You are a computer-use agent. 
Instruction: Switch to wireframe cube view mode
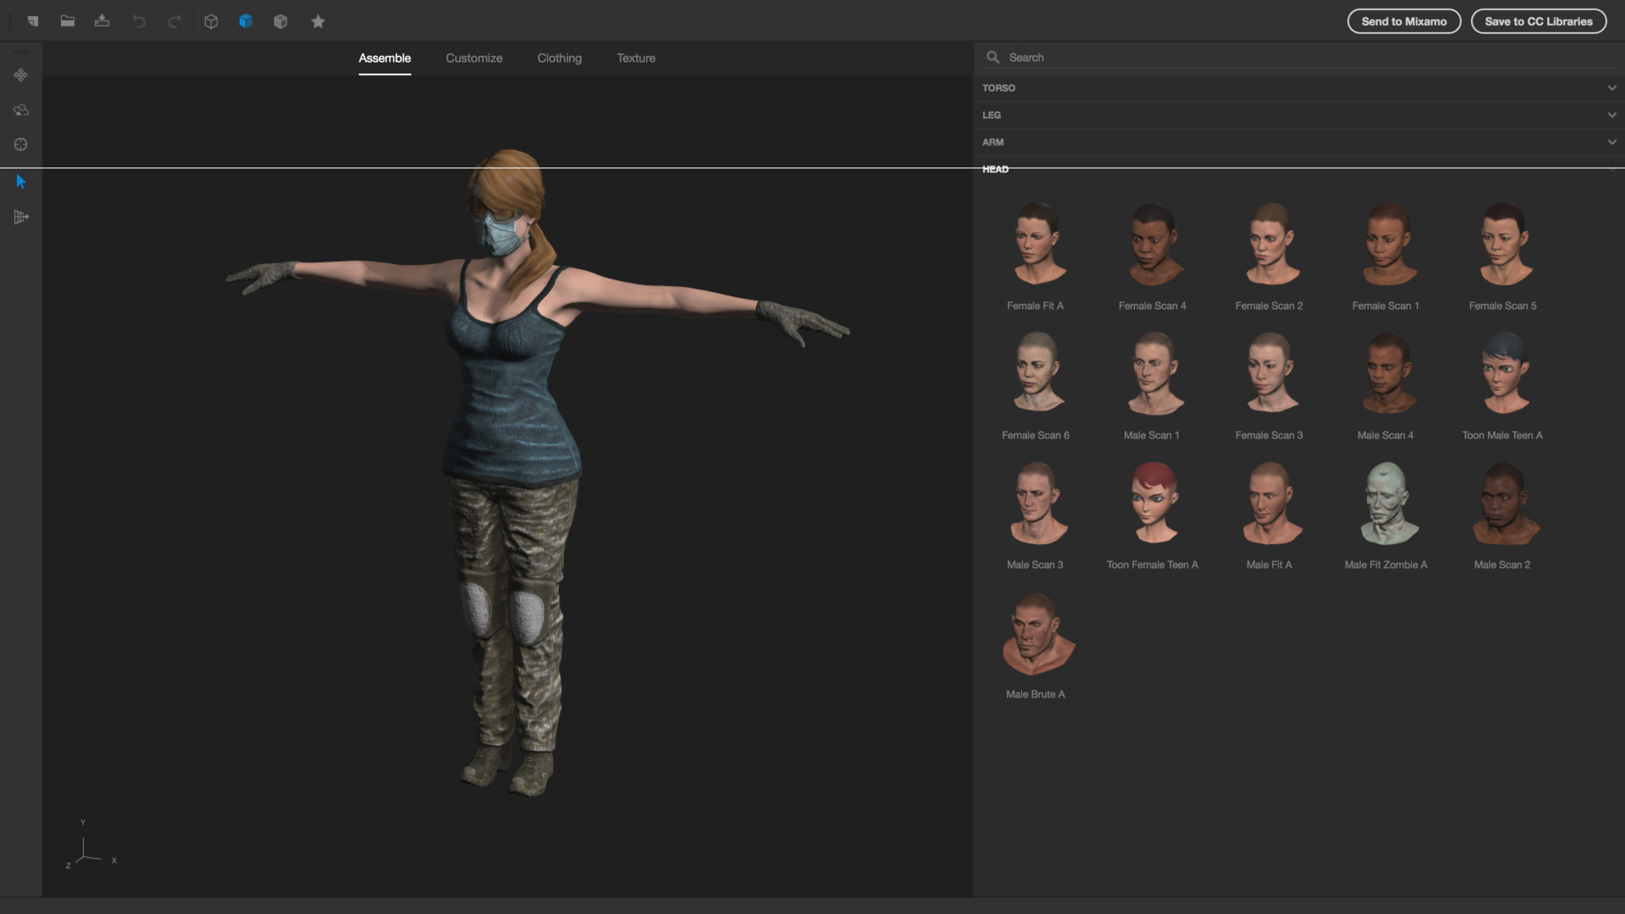point(211,21)
